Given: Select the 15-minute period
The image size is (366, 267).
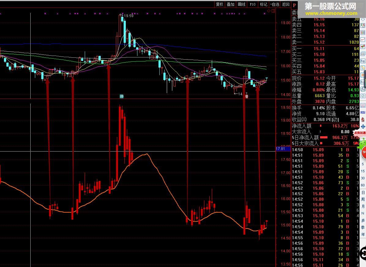Looking at the screenshot, I should 363,171.
